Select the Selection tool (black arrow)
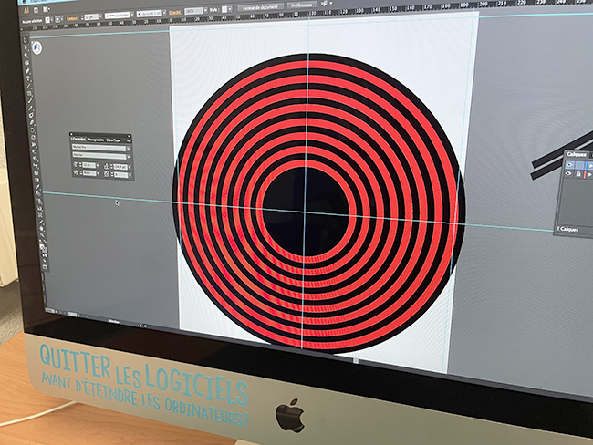 25,40
